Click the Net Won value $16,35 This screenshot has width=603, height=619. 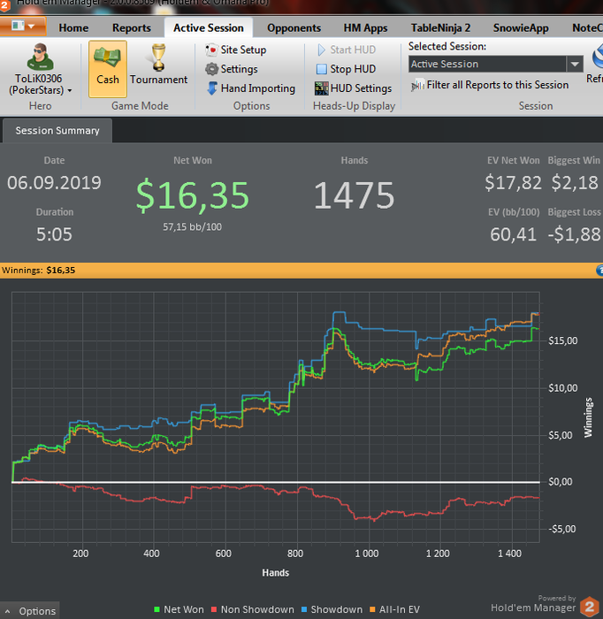point(193,195)
